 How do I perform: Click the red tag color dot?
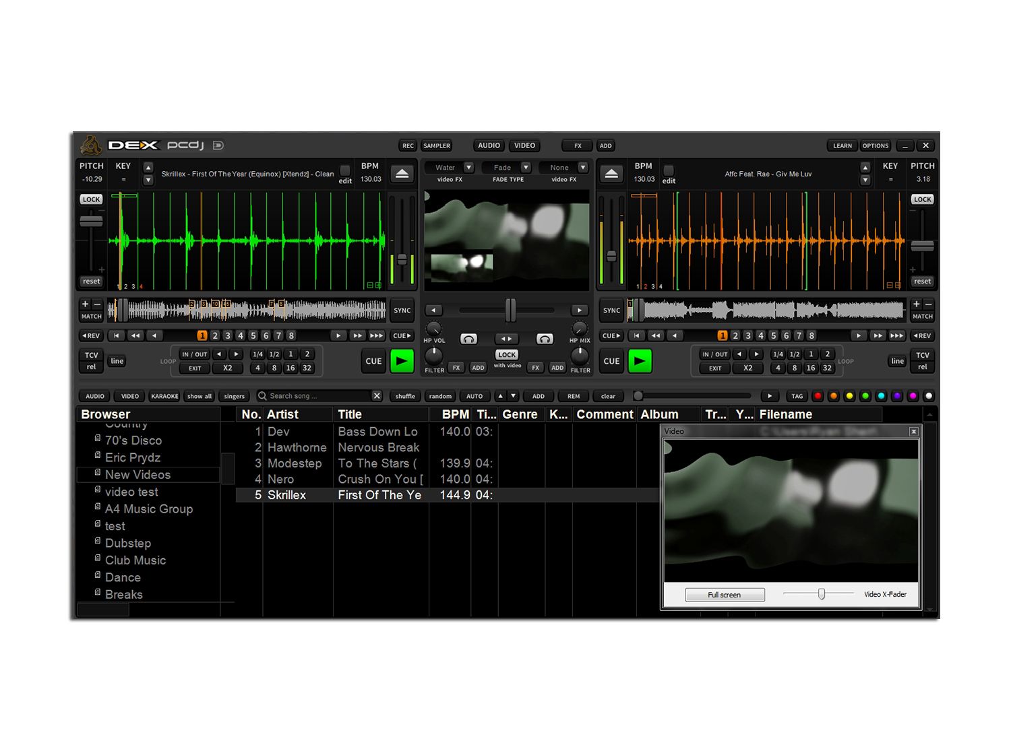click(818, 396)
